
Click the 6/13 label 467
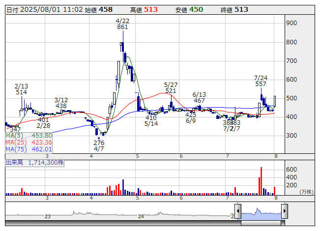tap(199, 101)
